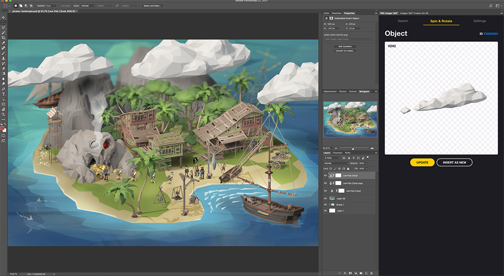Select the Hand tool
The image size is (504, 276).
(3, 110)
